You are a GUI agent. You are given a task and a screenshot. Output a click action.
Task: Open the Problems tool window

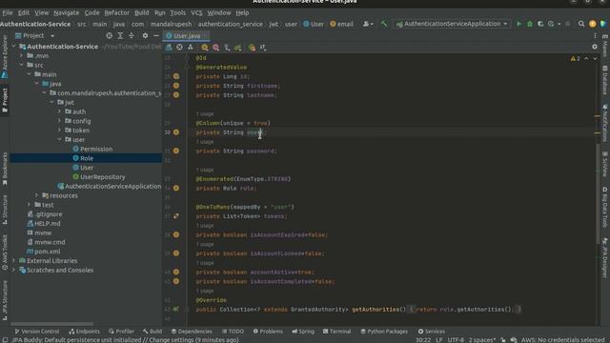coord(268,332)
